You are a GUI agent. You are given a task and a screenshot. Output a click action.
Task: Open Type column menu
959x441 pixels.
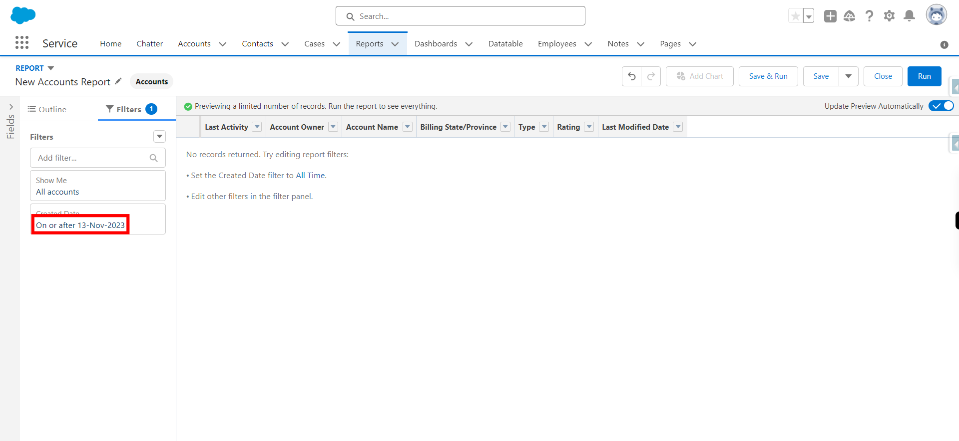click(x=544, y=127)
